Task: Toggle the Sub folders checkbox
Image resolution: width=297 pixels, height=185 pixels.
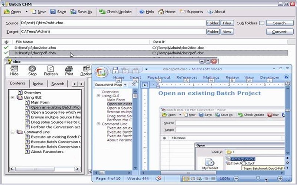Action: pyautogui.click(x=262, y=23)
